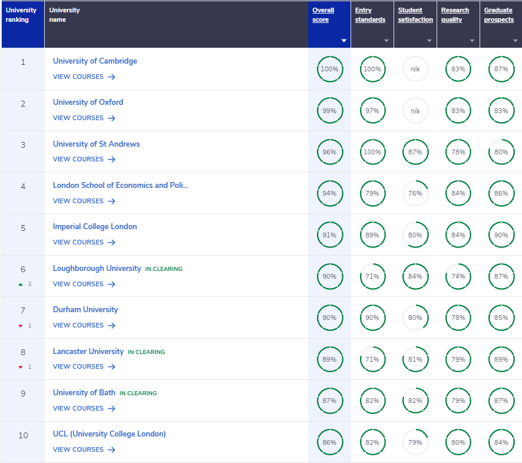Click the Overall score sort arrow
Screen dimensions: 522x463
tap(344, 41)
